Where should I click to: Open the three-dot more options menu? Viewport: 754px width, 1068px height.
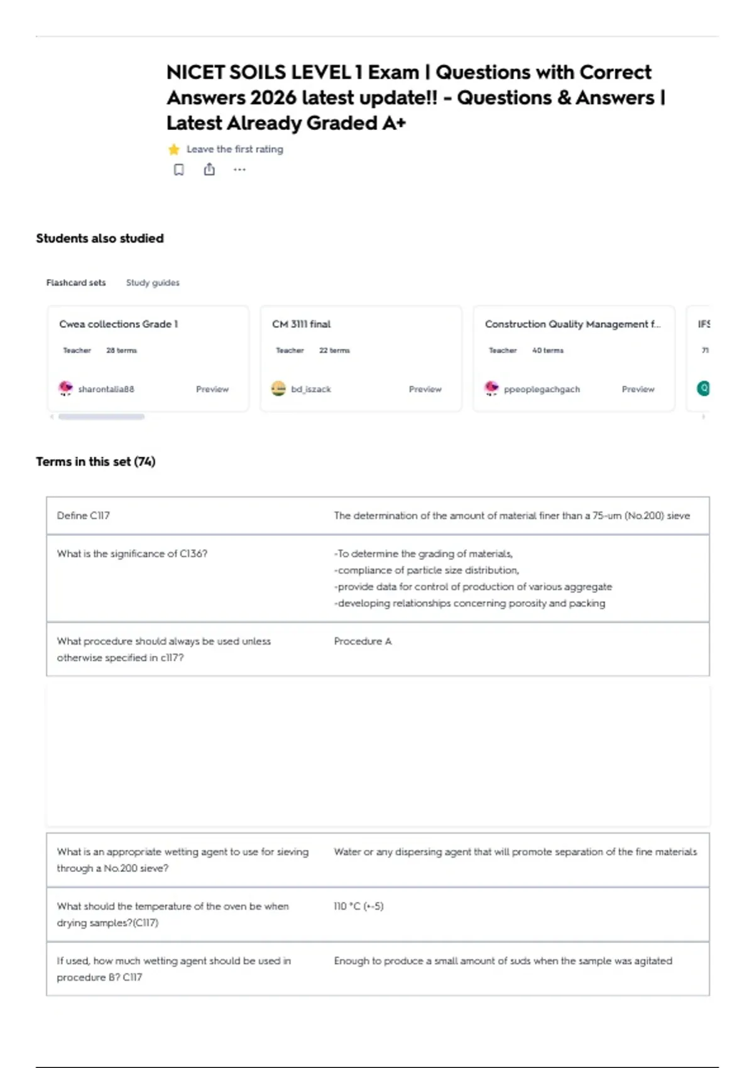coord(239,170)
